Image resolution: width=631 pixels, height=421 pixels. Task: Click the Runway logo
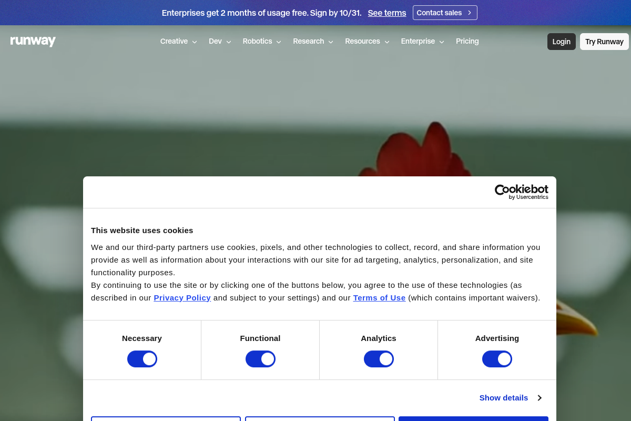33,41
